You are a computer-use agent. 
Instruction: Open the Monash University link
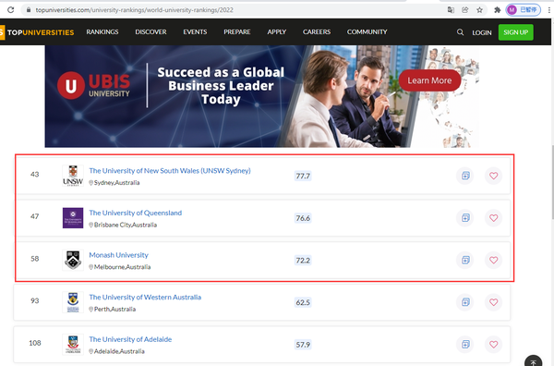(x=119, y=255)
